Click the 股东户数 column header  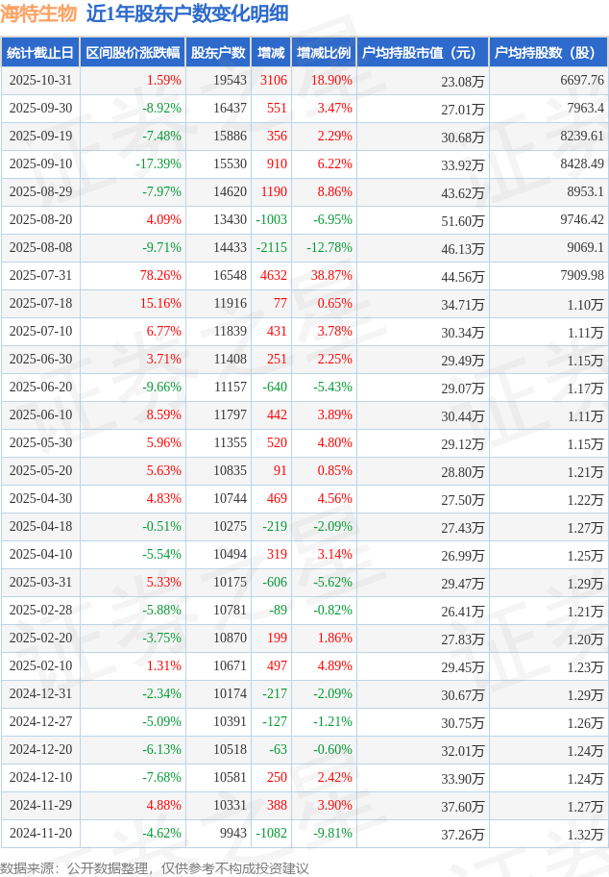218,53
